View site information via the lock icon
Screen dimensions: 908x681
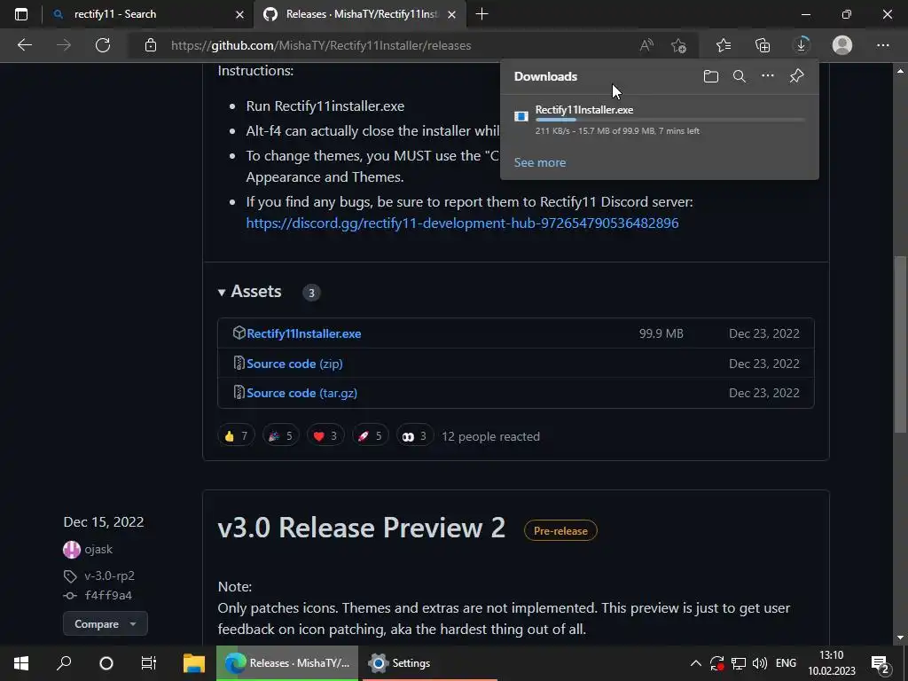(x=151, y=45)
